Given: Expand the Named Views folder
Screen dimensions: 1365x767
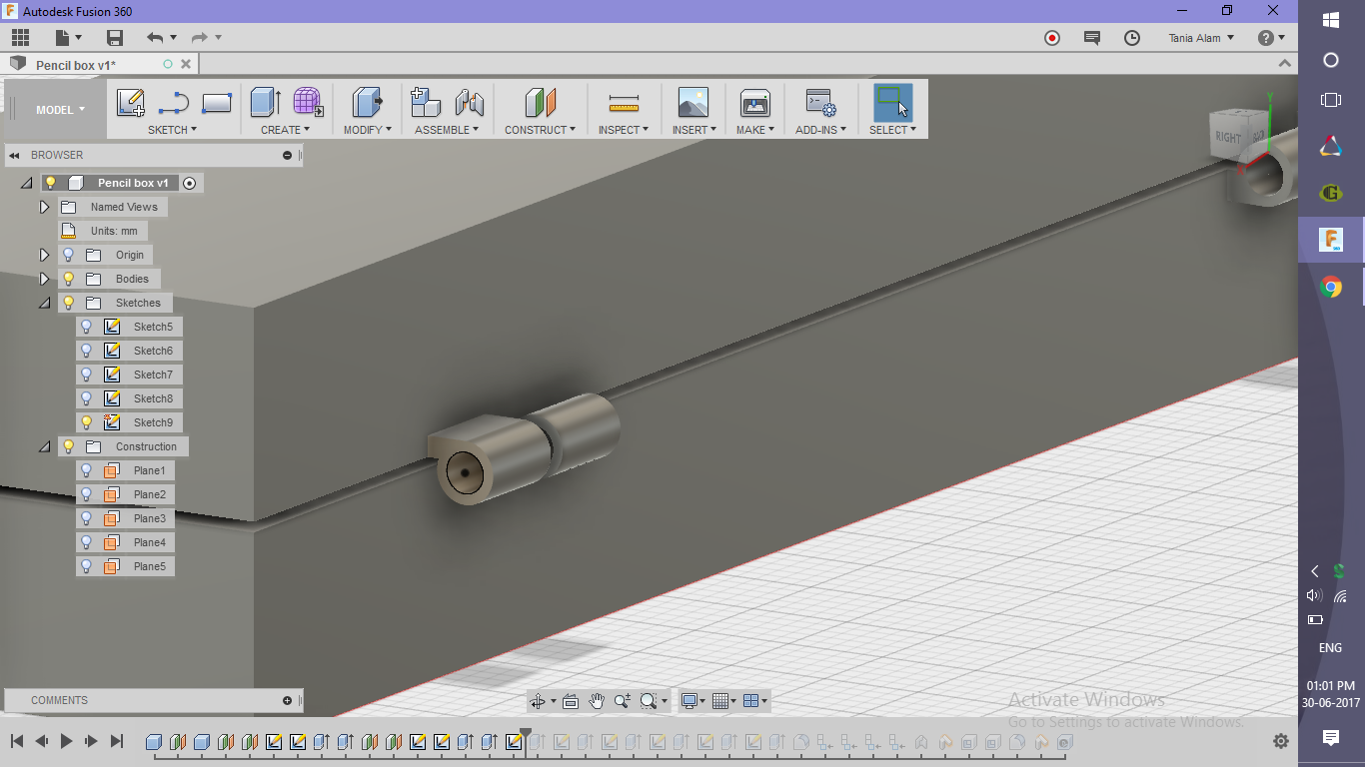Looking at the screenshot, I should pos(44,207).
